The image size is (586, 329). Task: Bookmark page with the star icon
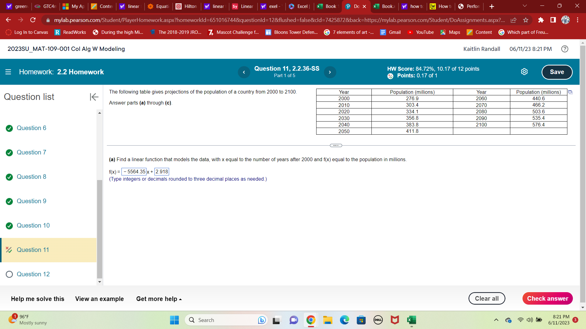pos(526,20)
